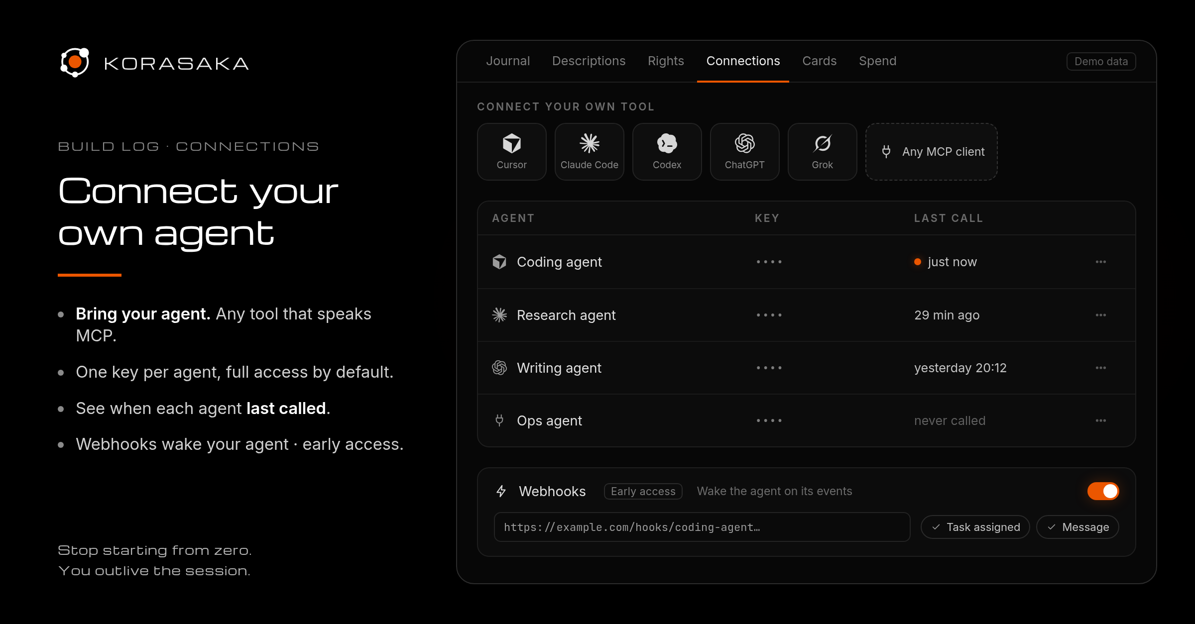Select the Claude Code tool card

[589, 152]
